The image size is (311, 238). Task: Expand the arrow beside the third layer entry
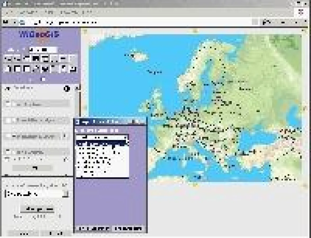(x=65, y=136)
